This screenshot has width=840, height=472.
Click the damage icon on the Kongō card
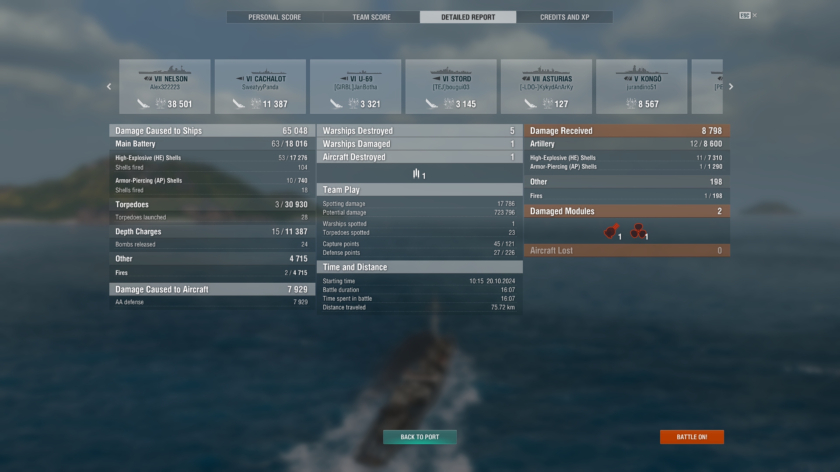tap(631, 104)
